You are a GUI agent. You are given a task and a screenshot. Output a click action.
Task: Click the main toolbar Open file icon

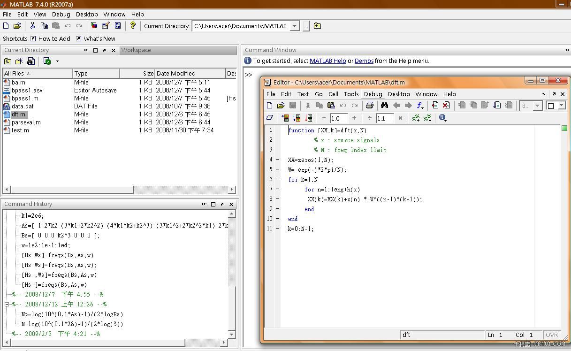pyautogui.click(x=17, y=26)
